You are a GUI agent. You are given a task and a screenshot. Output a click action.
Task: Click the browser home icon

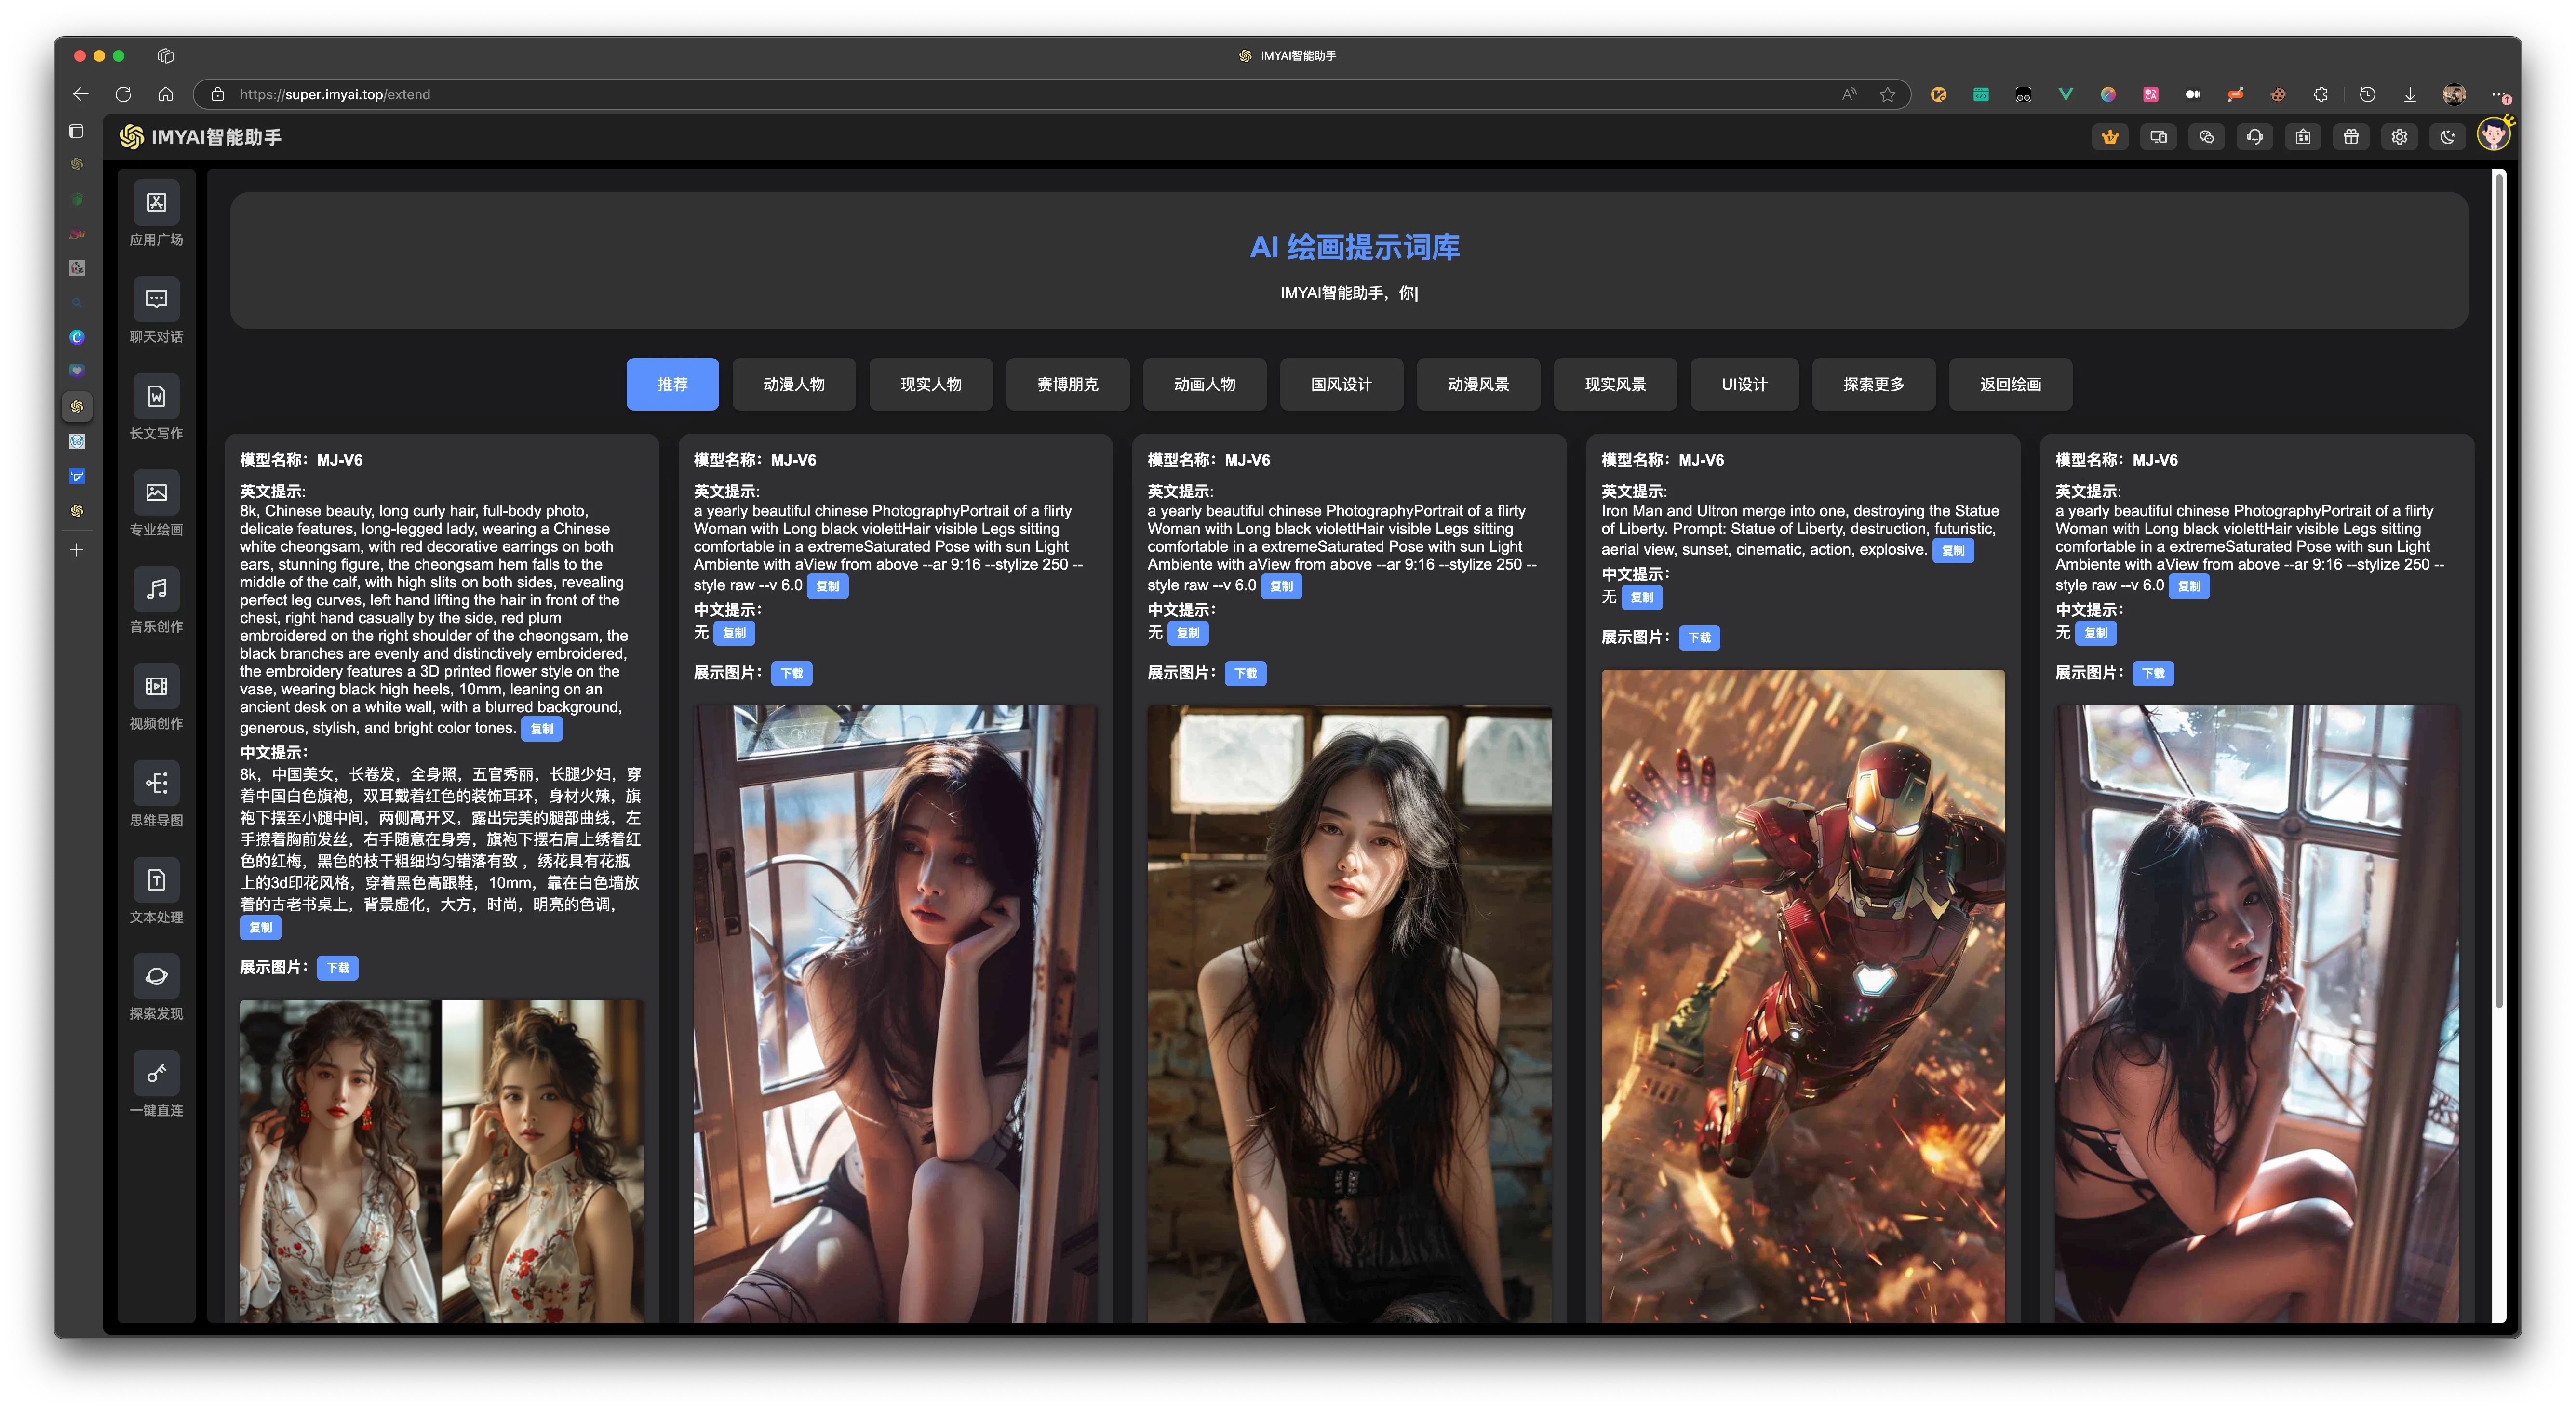pyautogui.click(x=166, y=94)
